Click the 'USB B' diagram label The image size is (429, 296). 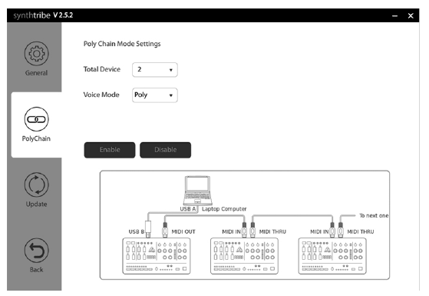click(137, 232)
